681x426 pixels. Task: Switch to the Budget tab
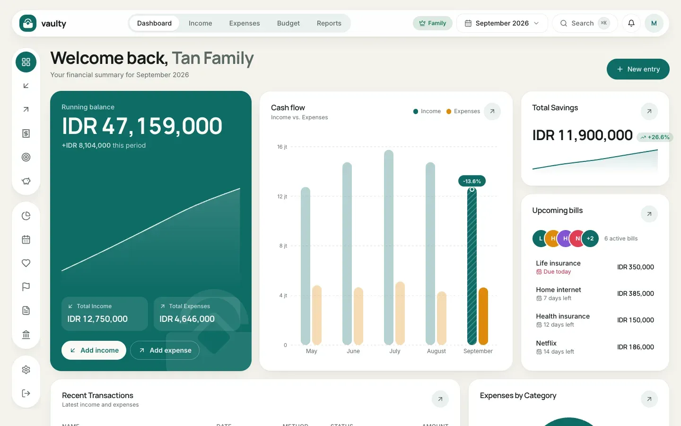click(288, 23)
